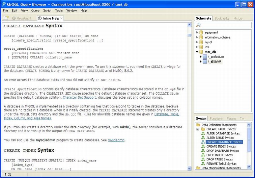The width and height of the screenshot is (255, 178).
Task: Click the MySQL Query Browser title bar icon
Action: (x=4, y=4)
